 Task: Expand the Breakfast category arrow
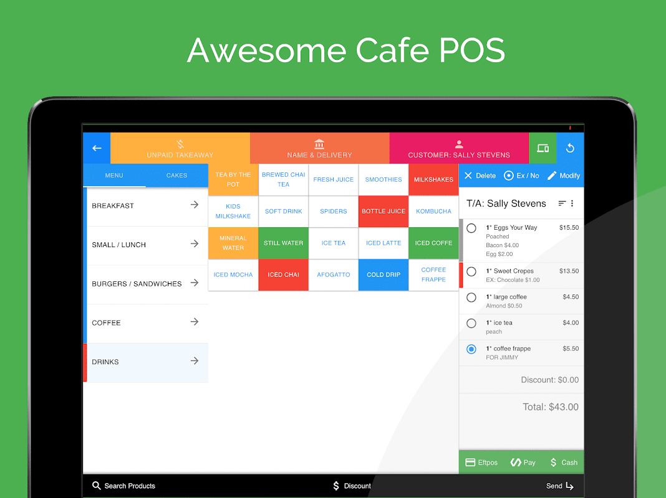pyautogui.click(x=195, y=205)
